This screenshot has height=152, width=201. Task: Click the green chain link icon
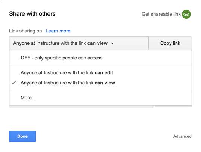click(186, 14)
